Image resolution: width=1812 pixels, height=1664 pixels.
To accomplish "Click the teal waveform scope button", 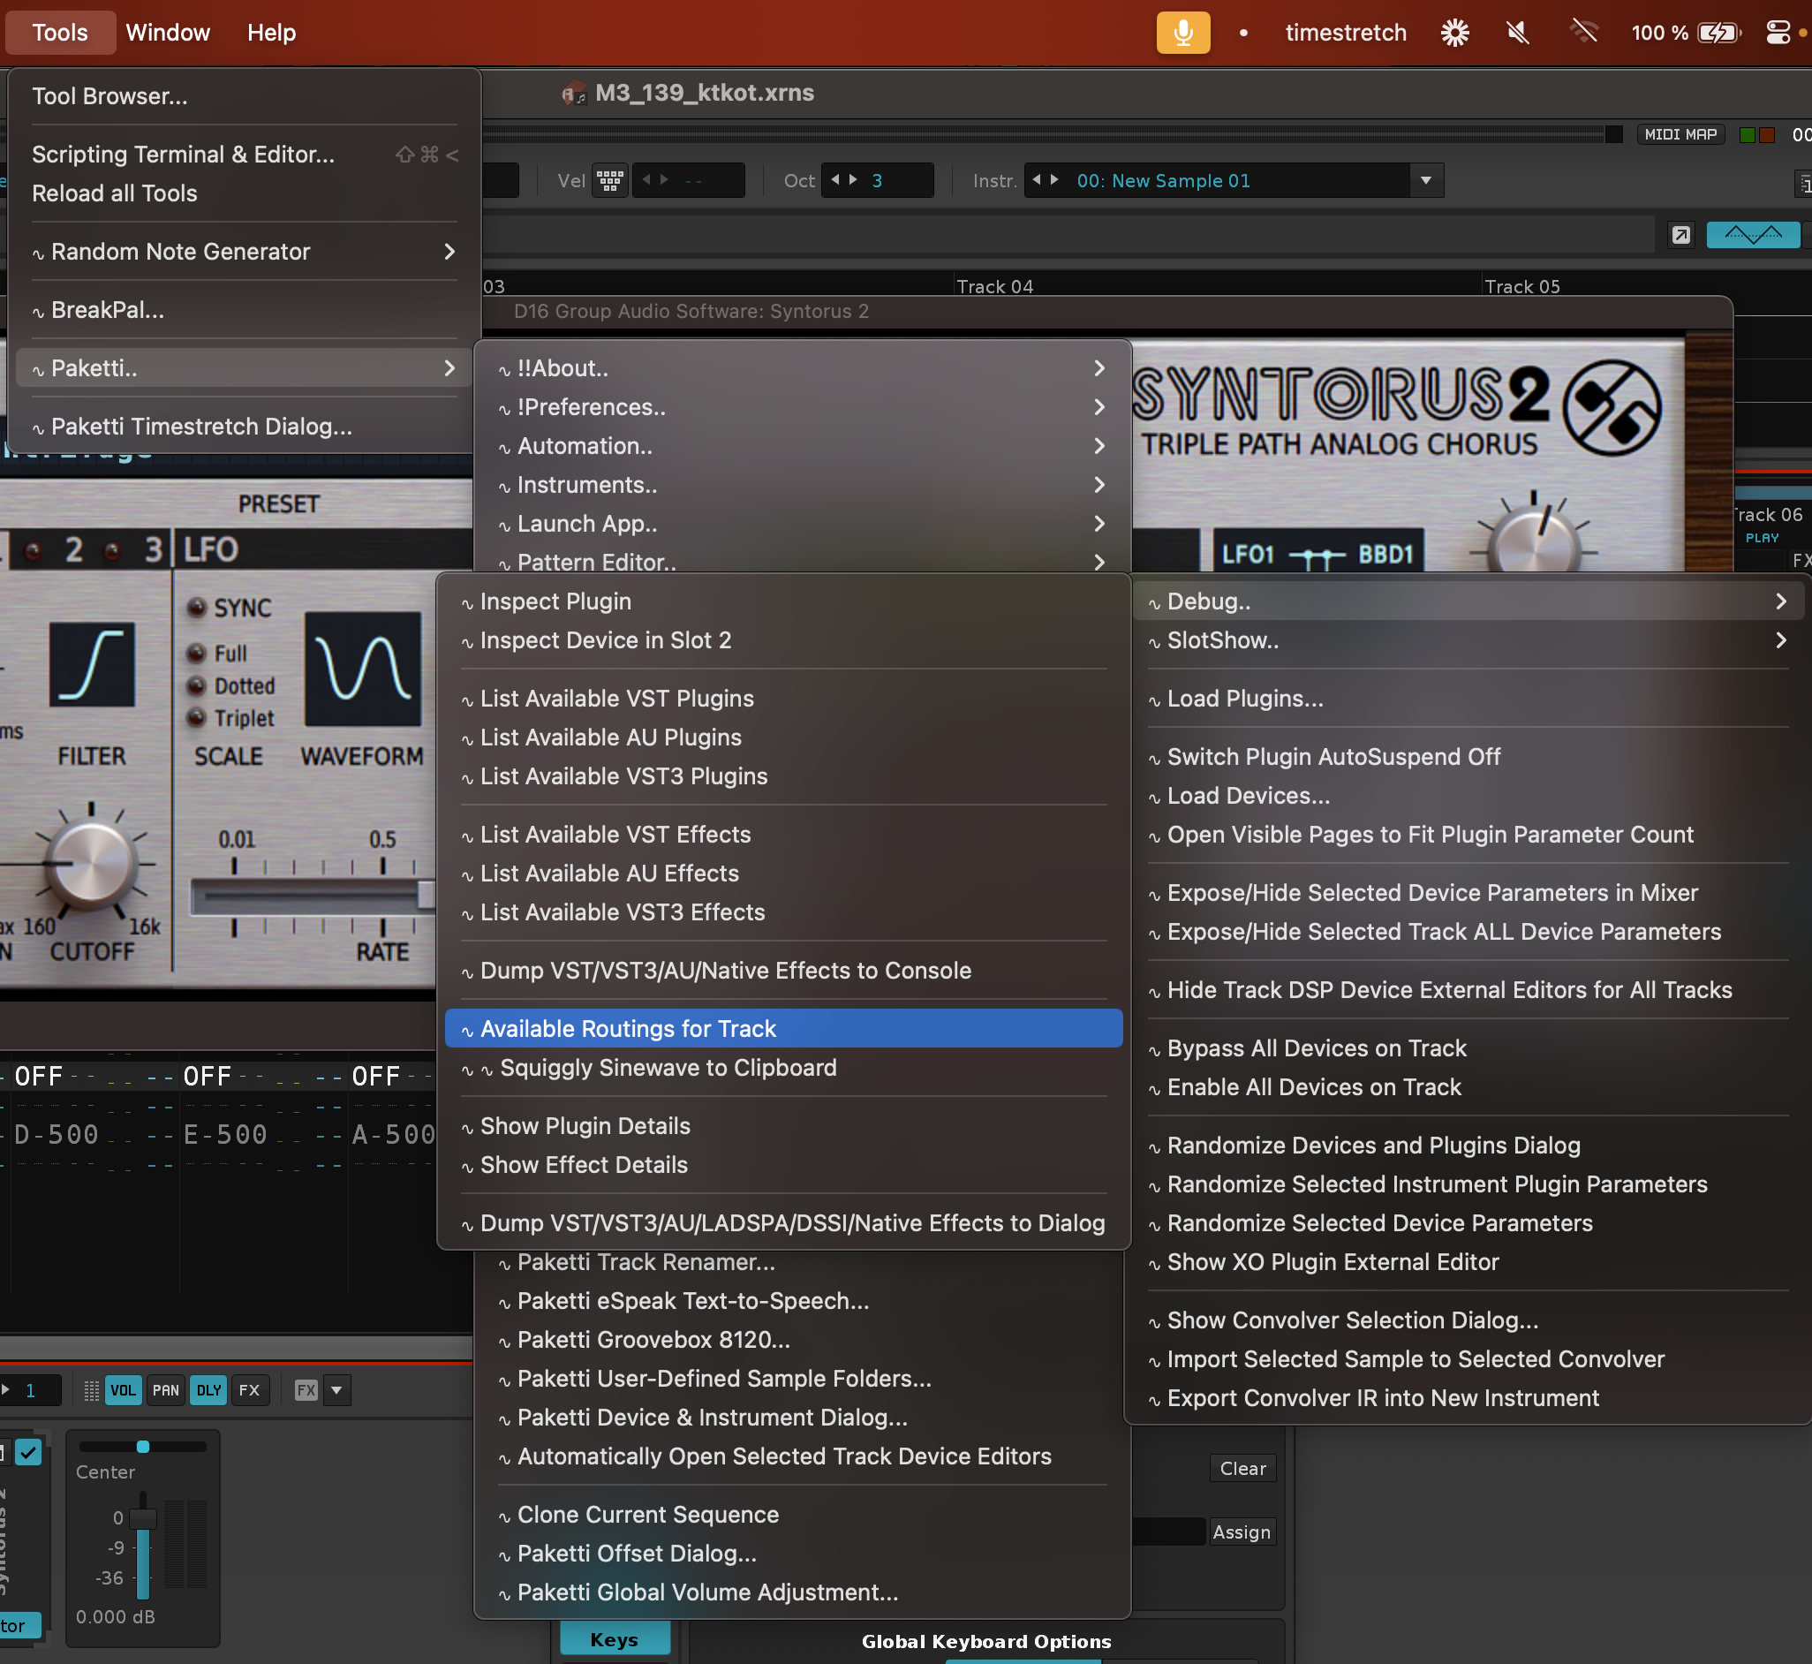I will click(x=1752, y=235).
